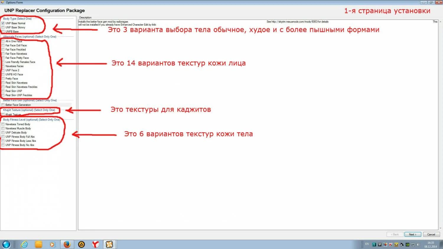Viewport: 443px width, 249px height.
Task: Close the Options Form window
Action: click(439, 2)
